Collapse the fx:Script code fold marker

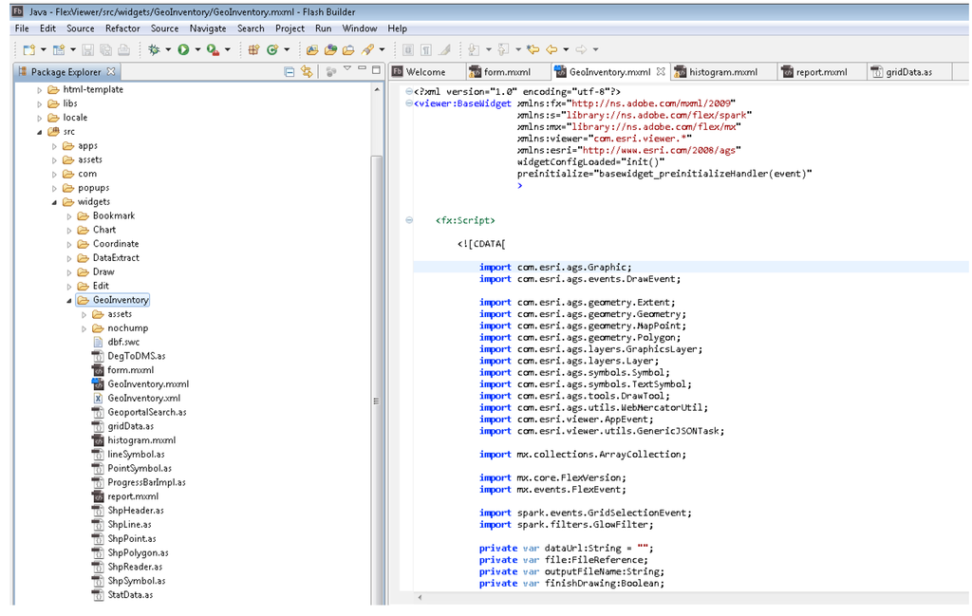coord(409,220)
